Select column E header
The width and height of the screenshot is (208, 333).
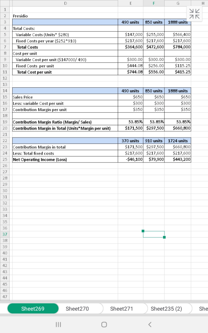130,3
